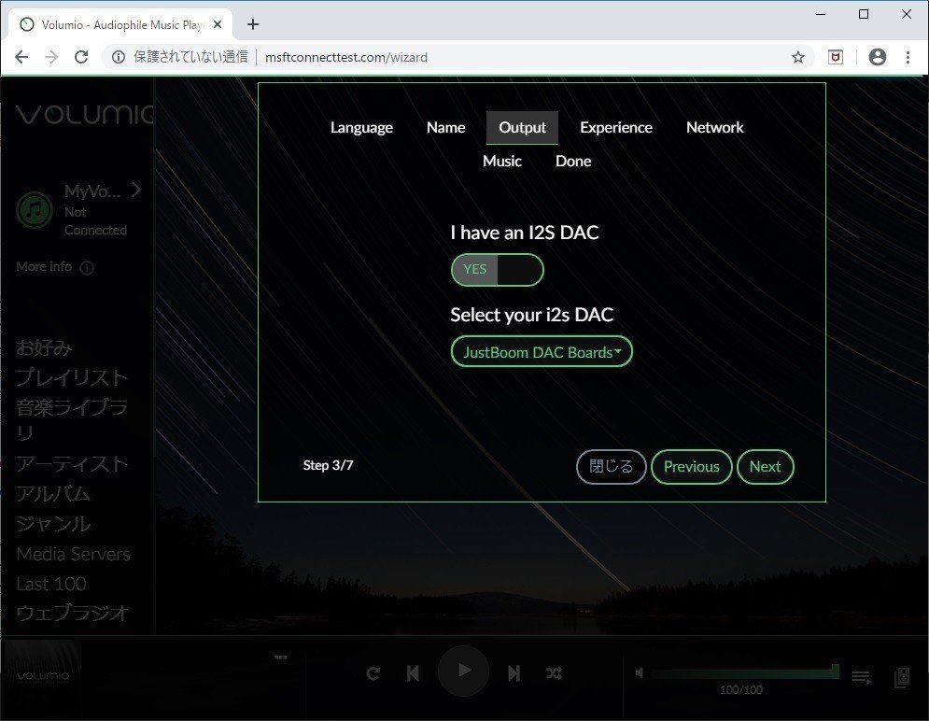The image size is (929, 721).
Task: Open a new browser tab
Action: 253,24
